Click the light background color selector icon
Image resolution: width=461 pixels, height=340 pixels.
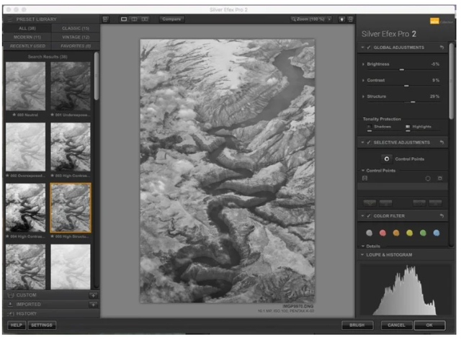pyautogui.click(x=343, y=19)
